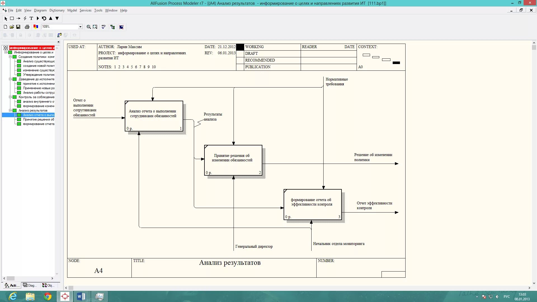Select Принятие решения об tree item
537x302 pixels.
[38, 119]
